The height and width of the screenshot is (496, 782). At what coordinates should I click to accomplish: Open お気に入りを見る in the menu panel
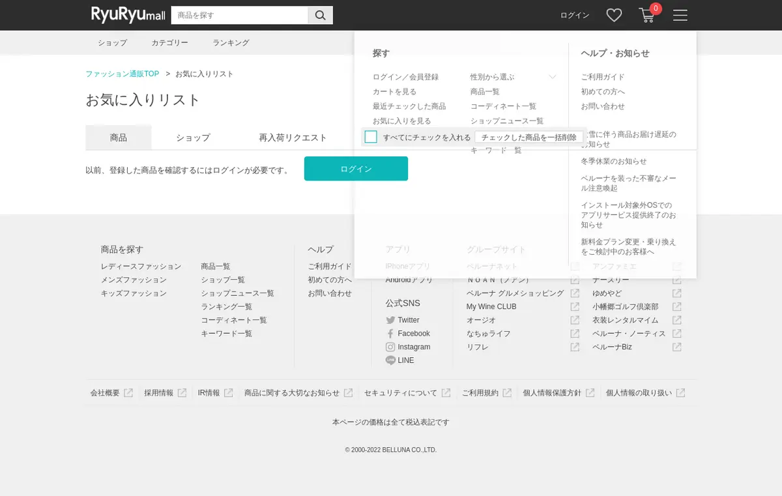tap(402, 121)
